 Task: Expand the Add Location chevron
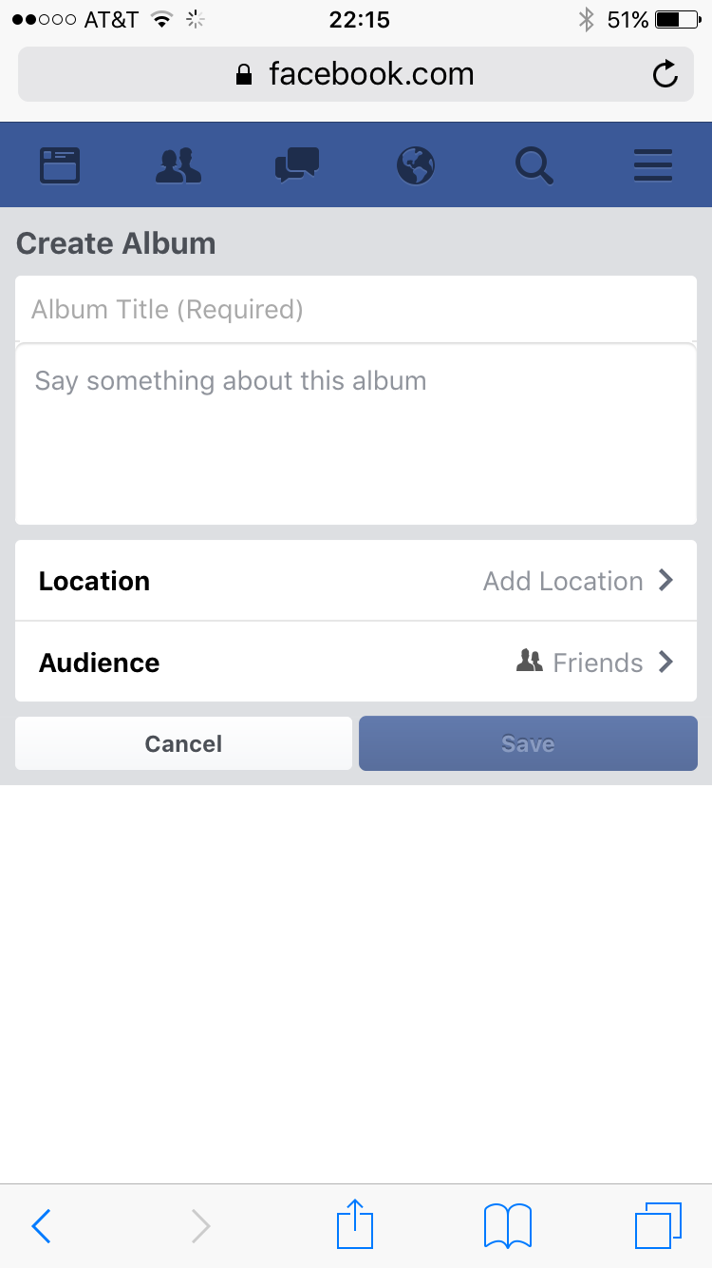click(x=666, y=580)
